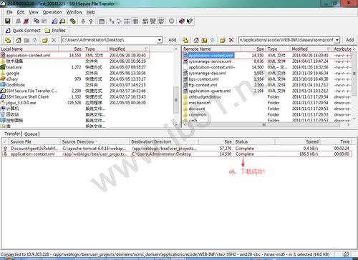This screenshot has height=260, width=358.
Task: Expand the remote path dropdown
Action: tap(337, 40)
